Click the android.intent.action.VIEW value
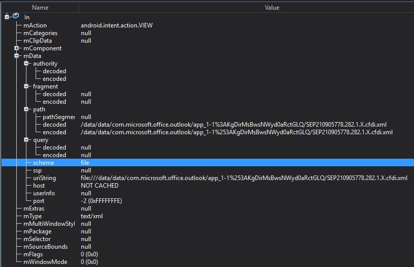The image size is (414, 267). (x=116, y=25)
